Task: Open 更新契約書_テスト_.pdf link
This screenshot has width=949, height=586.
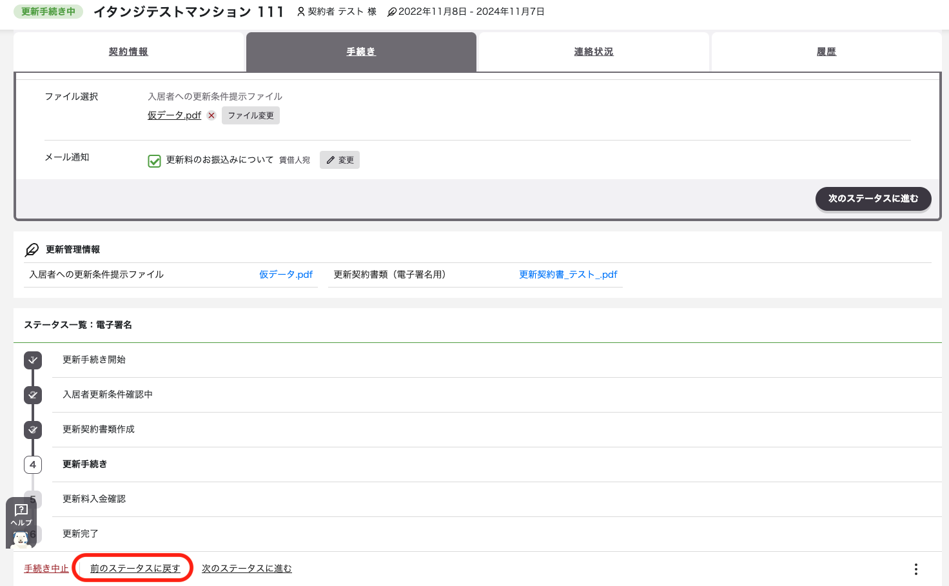Action: pyautogui.click(x=568, y=275)
